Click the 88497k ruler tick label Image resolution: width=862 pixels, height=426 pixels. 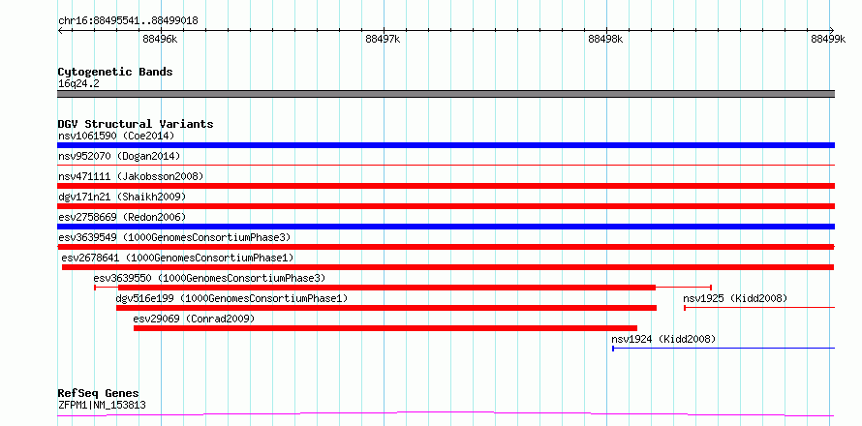point(384,39)
